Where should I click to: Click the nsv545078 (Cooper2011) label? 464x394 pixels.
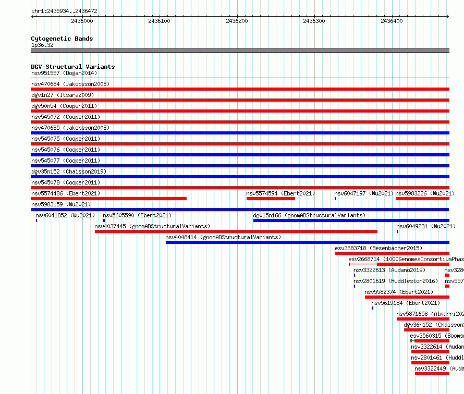pyautogui.click(x=66, y=182)
